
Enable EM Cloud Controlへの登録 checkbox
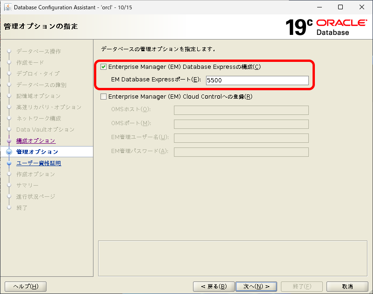click(103, 97)
